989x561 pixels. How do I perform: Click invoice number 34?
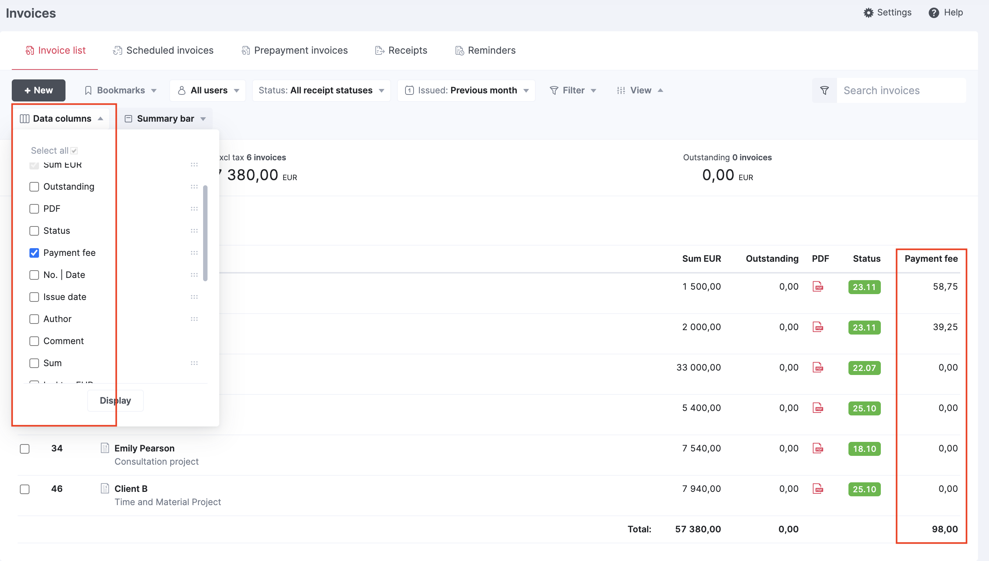point(57,449)
